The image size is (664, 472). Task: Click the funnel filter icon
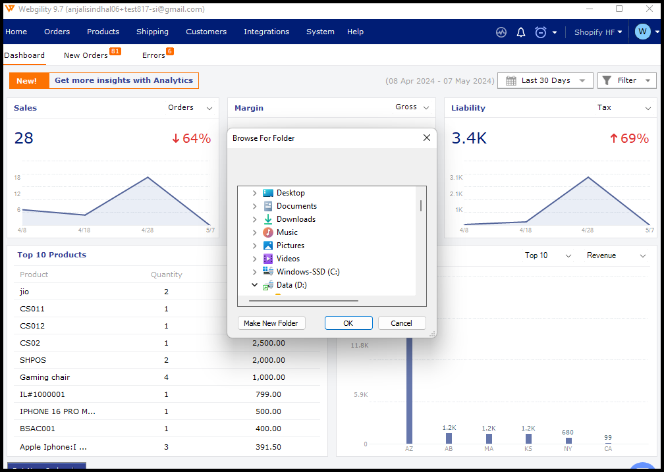[607, 80]
